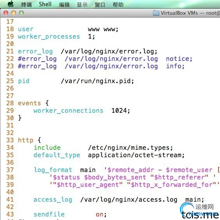220x220 pixels.
Task: Click '#error_log' comment on line 23
Action: click(37, 66)
